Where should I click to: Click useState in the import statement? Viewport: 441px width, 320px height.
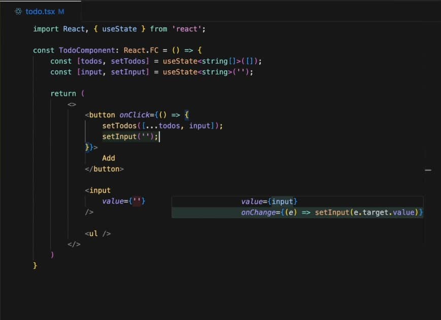click(x=119, y=29)
